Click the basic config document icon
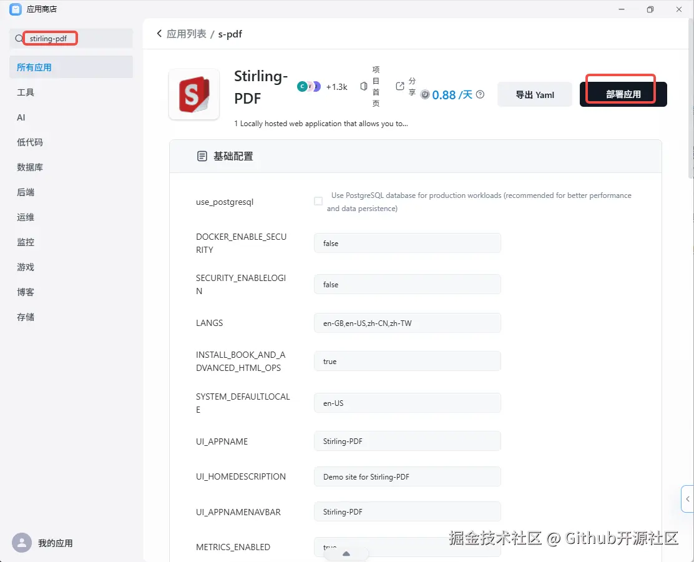Viewport: 694px width, 562px height. (x=202, y=156)
